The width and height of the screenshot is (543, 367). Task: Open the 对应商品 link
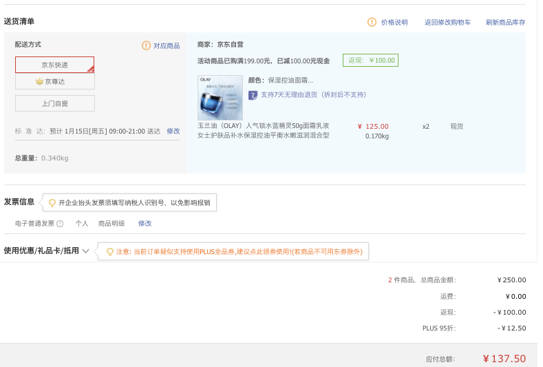click(167, 45)
